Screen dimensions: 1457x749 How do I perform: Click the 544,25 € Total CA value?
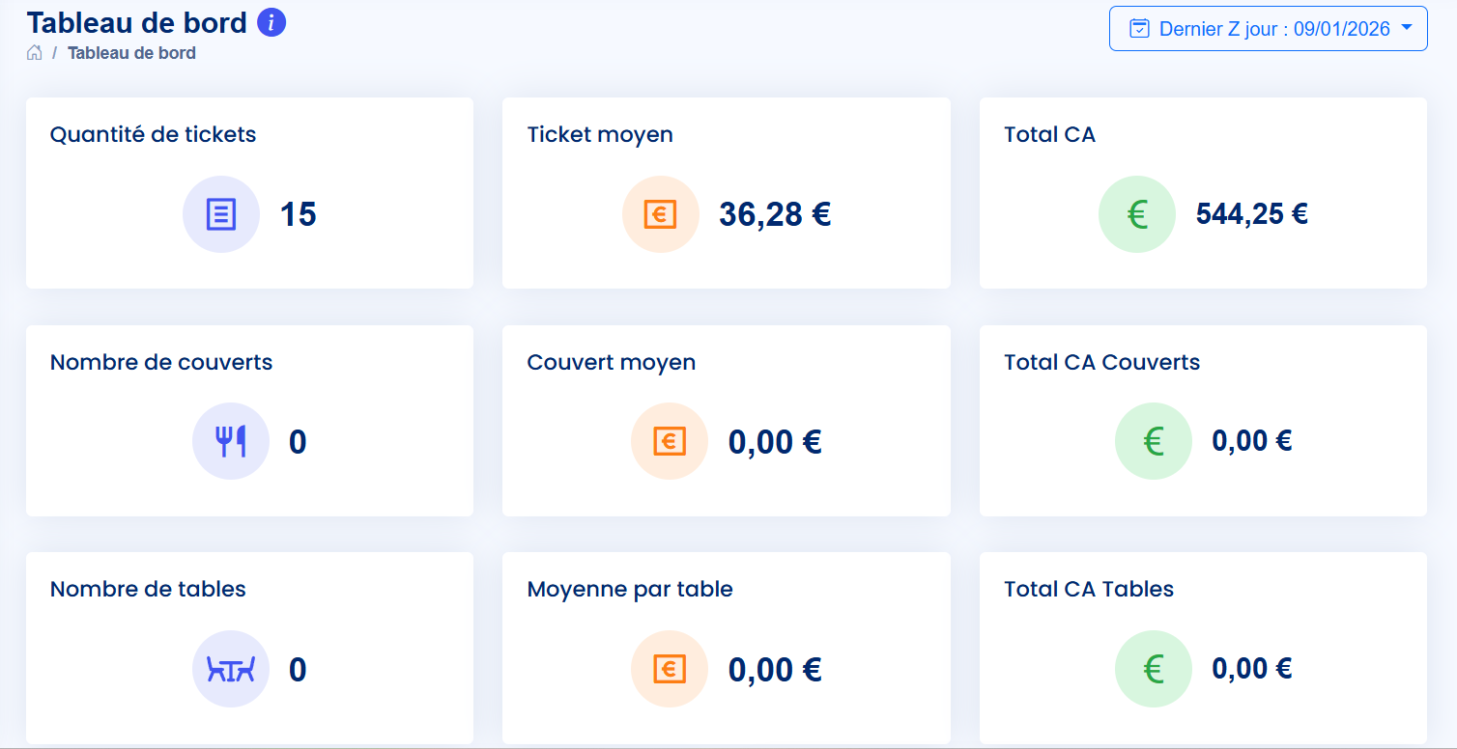coord(1252,214)
